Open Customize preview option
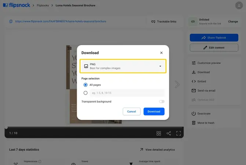This screenshot has width=246, height=165. pyautogui.click(x=206, y=63)
